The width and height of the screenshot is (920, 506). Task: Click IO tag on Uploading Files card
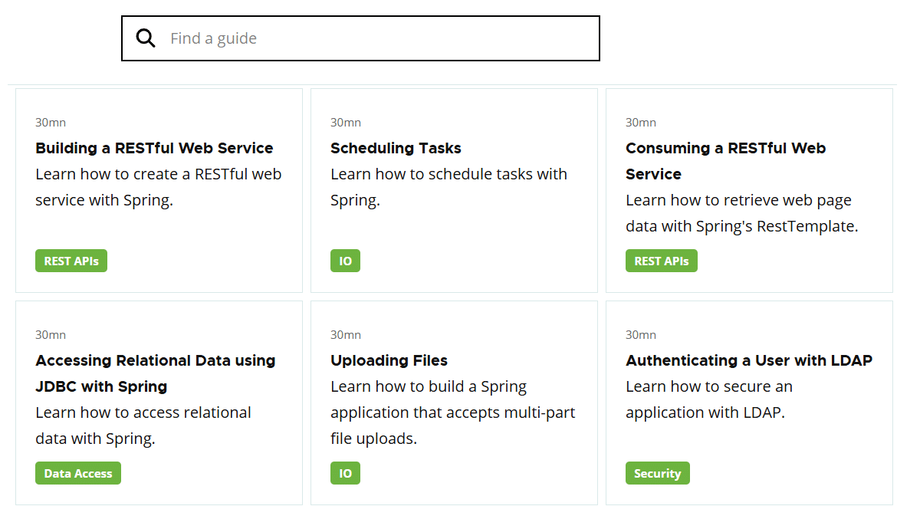[345, 473]
